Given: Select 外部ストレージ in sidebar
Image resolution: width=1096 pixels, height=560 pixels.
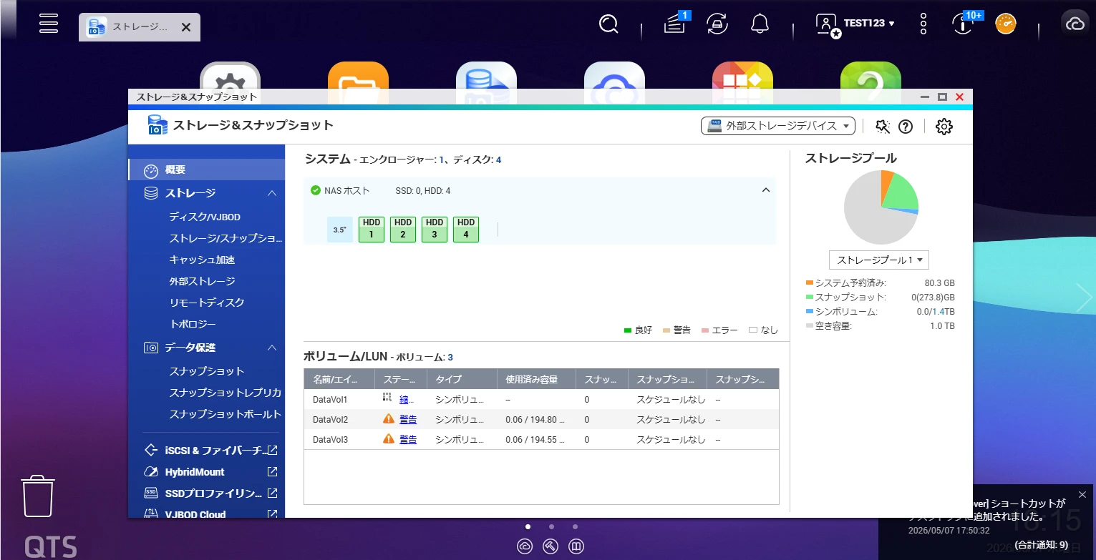Looking at the screenshot, I should 202,281.
